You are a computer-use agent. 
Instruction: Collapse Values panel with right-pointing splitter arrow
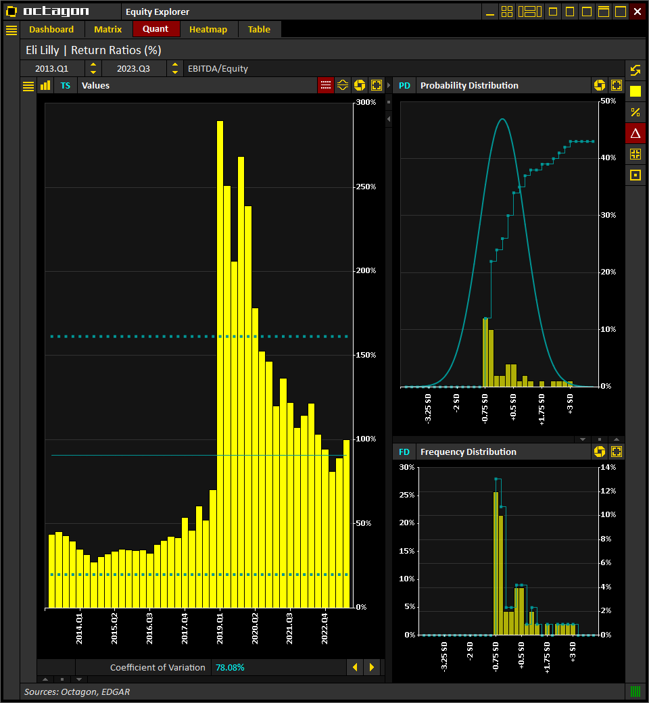389,85
